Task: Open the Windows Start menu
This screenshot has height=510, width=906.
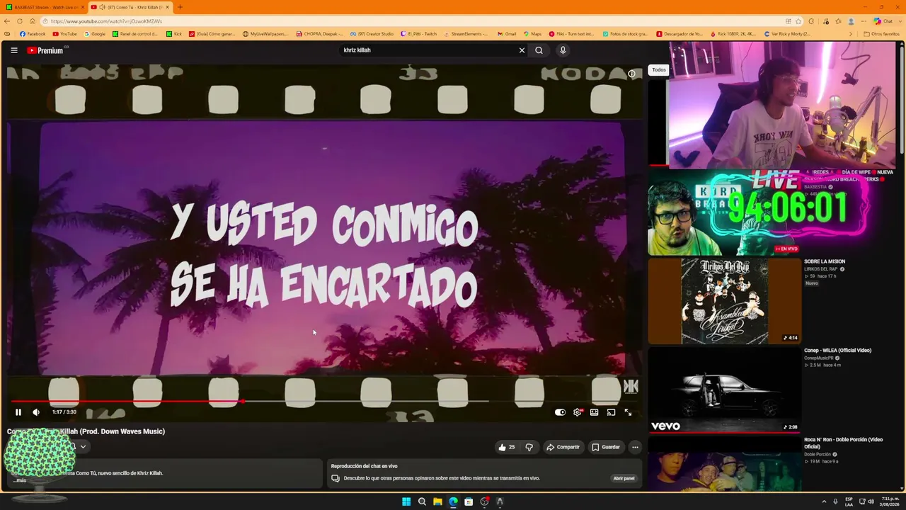Action: coord(406,501)
